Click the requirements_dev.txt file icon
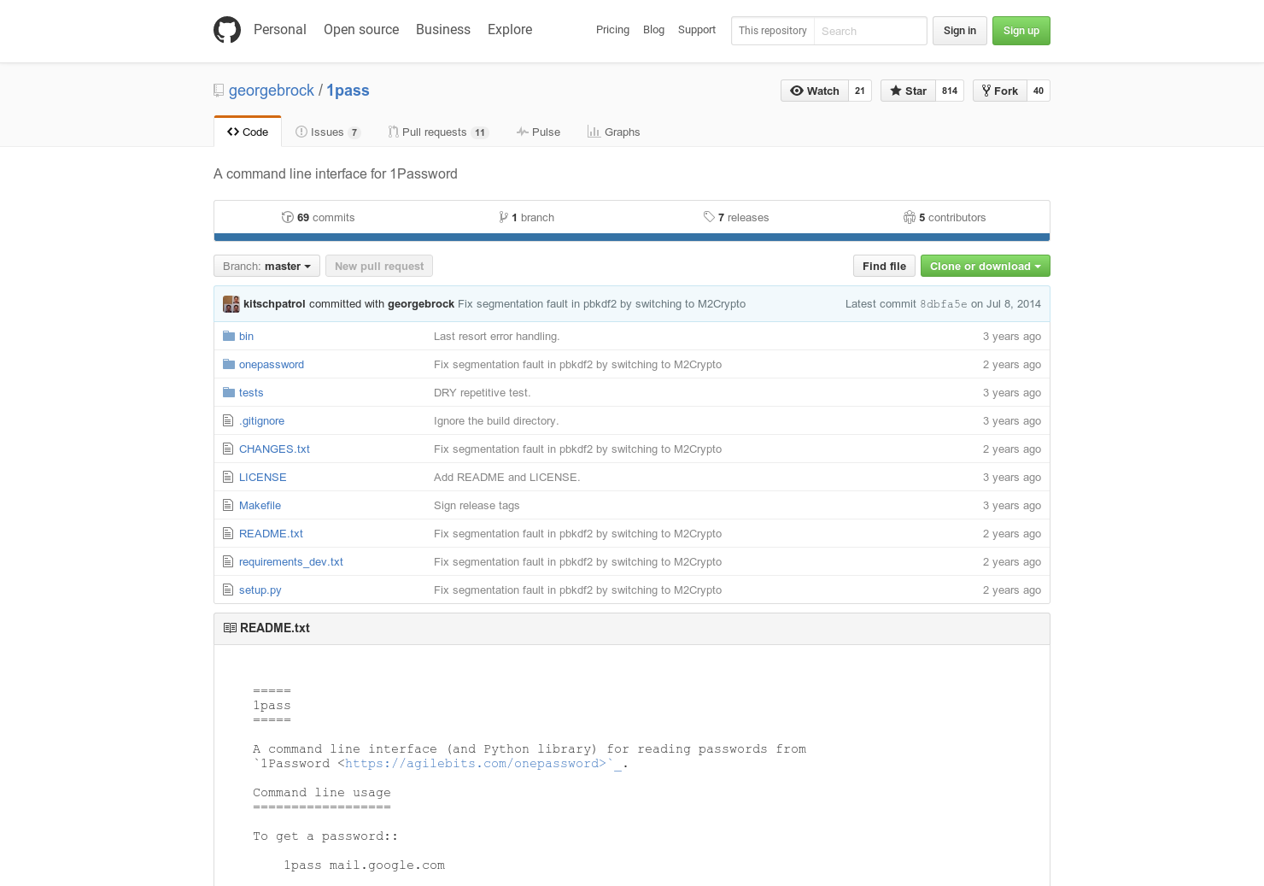Screen dimensions: 1264x886 coord(228,561)
